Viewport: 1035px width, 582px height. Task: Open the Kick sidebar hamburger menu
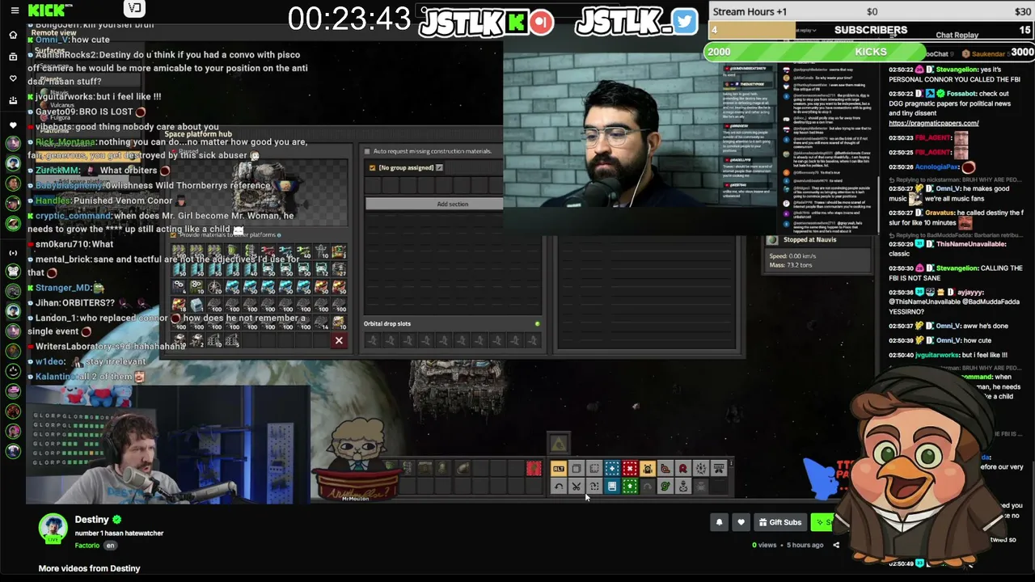point(14,11)
